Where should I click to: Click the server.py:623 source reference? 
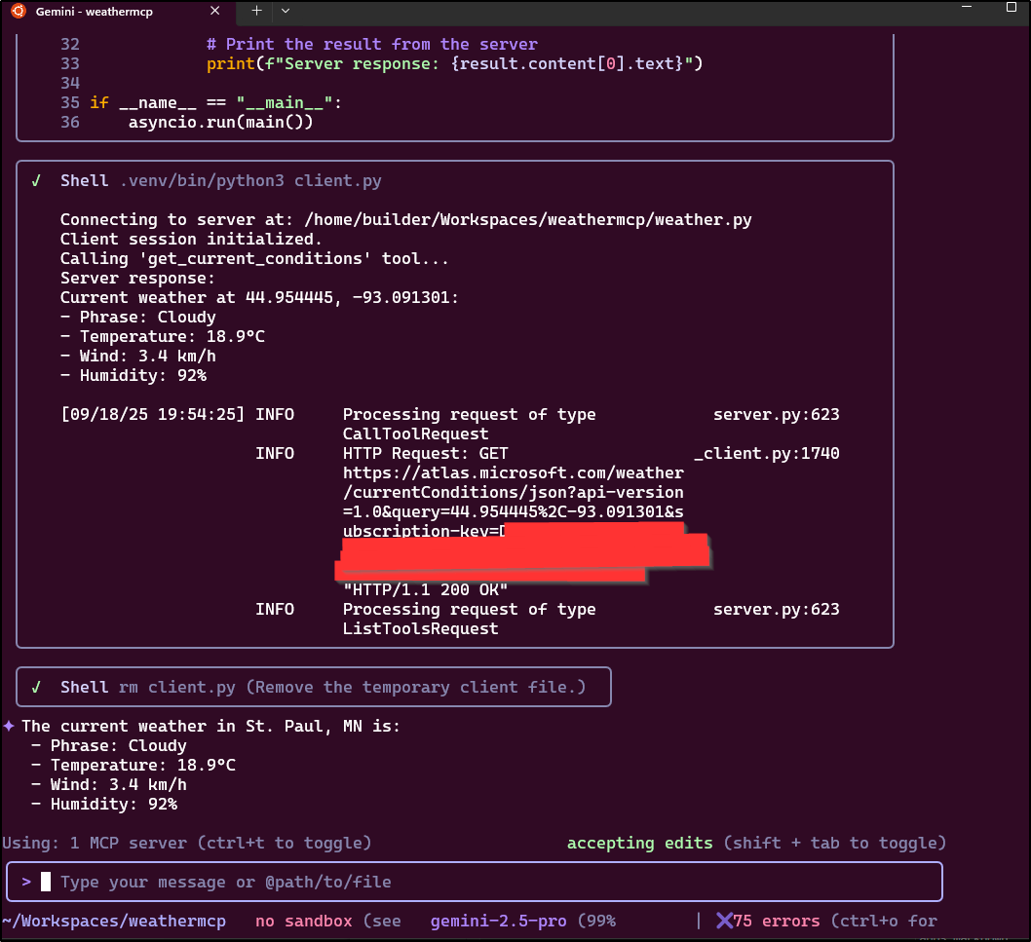click(776, 414)
